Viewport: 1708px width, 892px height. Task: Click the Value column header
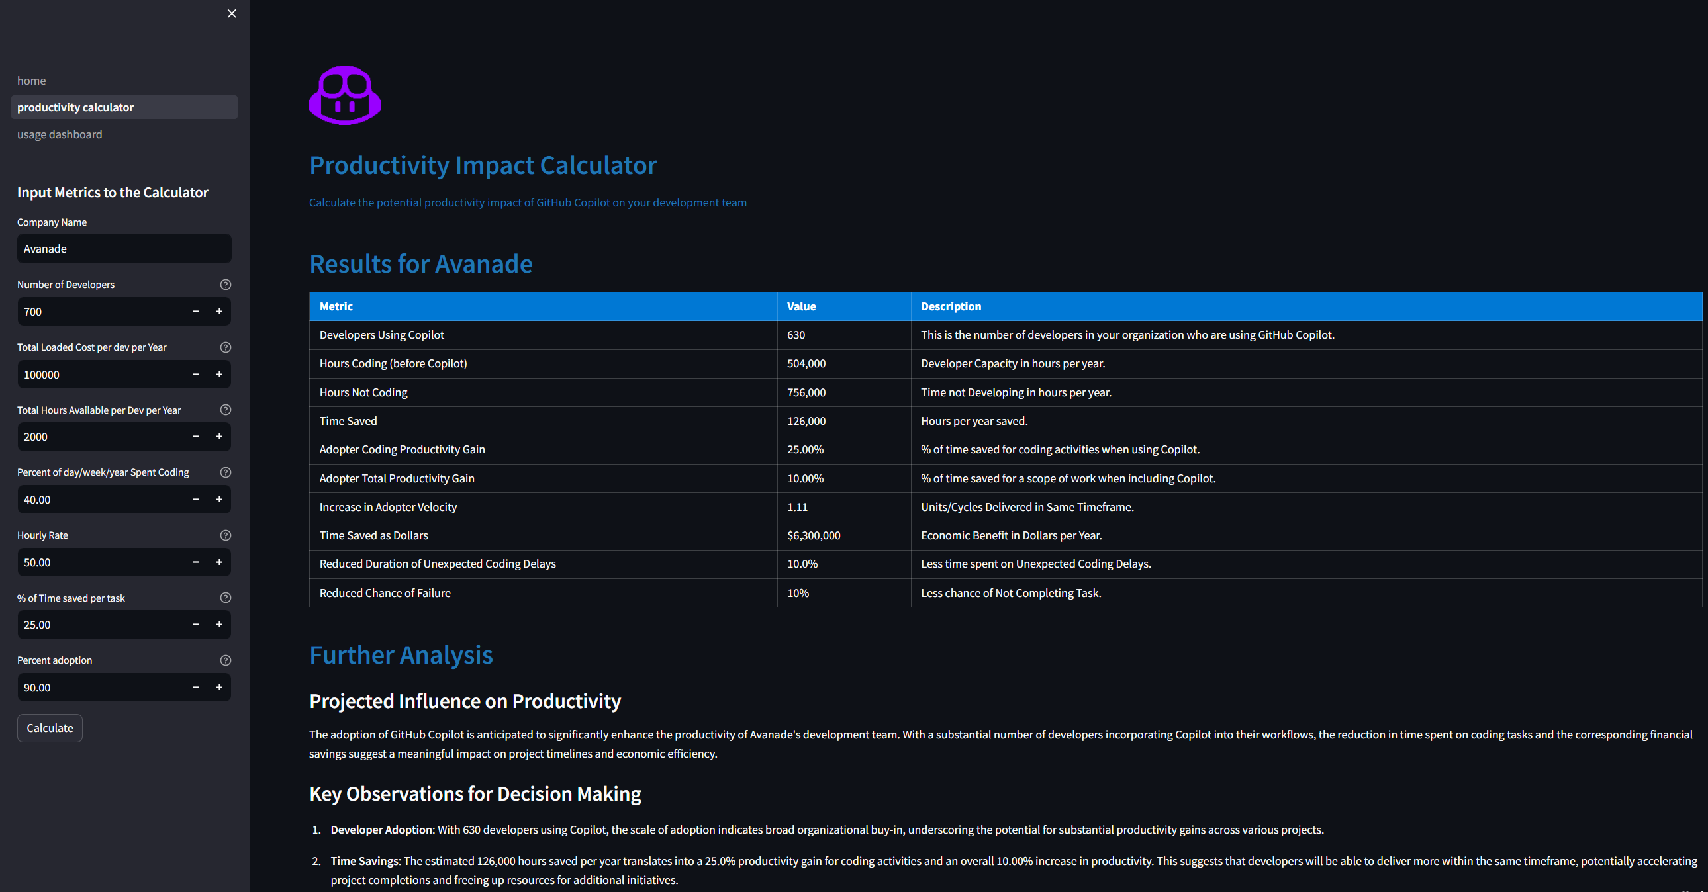point(844,306)
